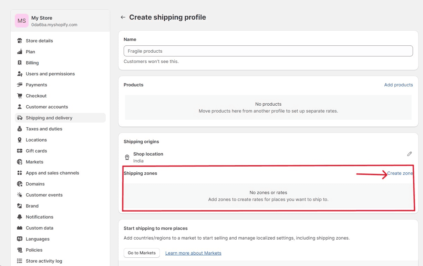
Task: Edit shop location with pencil icon
Action: [409, 154]
